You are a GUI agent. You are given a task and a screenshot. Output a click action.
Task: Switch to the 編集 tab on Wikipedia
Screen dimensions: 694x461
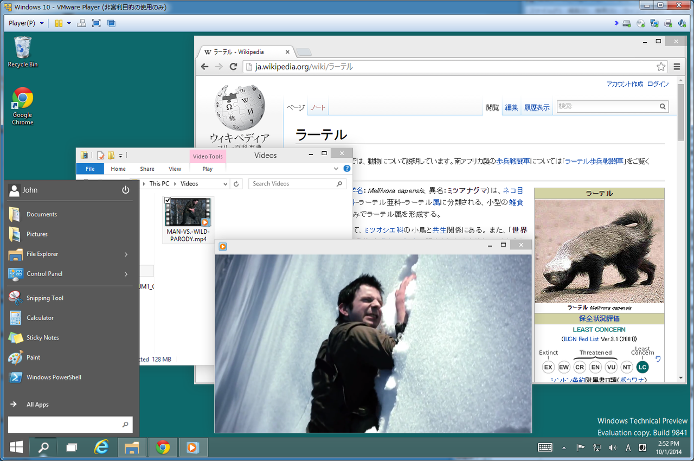tap(511, 107)
